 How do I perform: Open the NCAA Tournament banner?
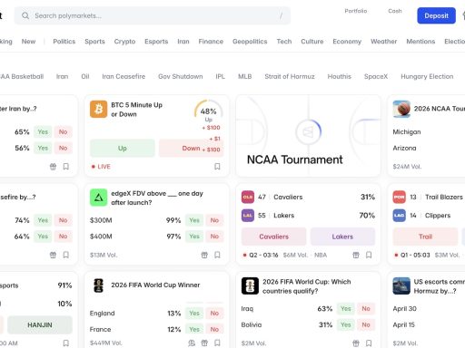pyautogui.click(x=308, y=136)
